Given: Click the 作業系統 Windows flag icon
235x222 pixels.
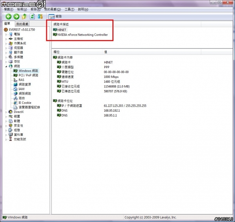Looking at the screenshot, I should [x=11, y=43].
